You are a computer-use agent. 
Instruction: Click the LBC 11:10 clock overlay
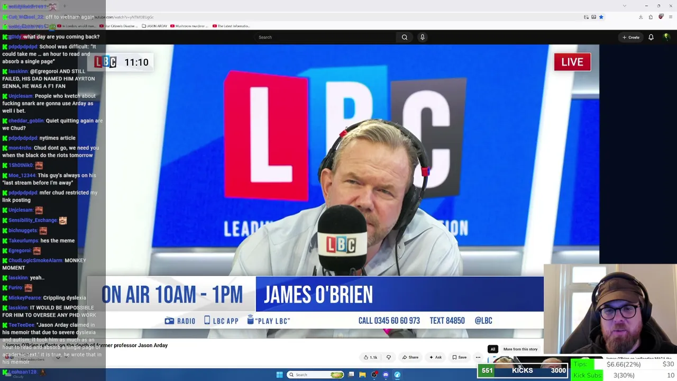(122, 62)
